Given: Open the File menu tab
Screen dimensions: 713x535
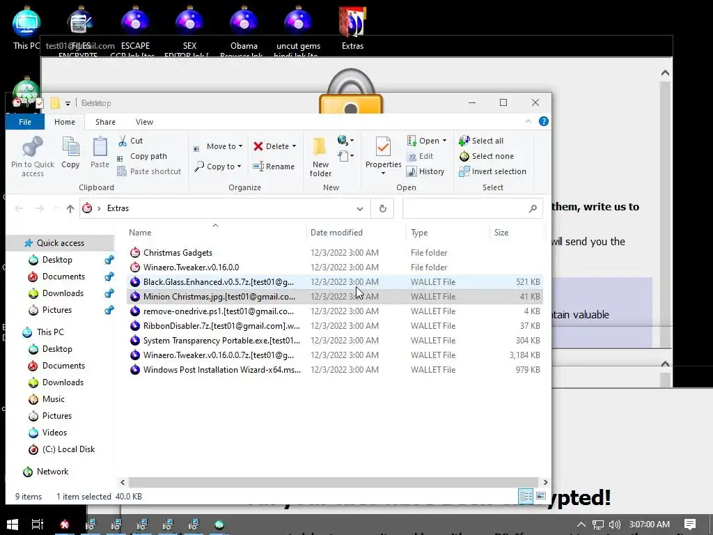Looking at the screenshot, I should click(x=25, y=122).
